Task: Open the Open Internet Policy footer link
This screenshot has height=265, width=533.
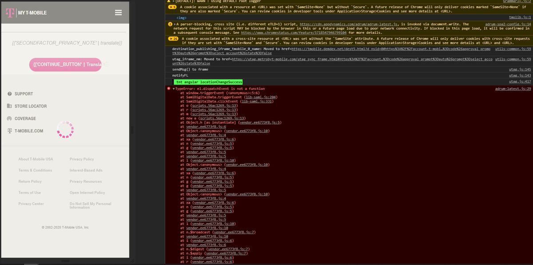Action: tap(88, 193)
